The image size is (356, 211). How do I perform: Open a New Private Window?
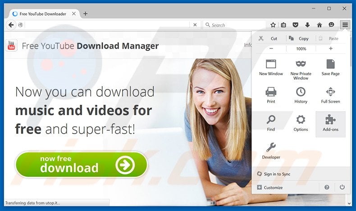[301, 70]
